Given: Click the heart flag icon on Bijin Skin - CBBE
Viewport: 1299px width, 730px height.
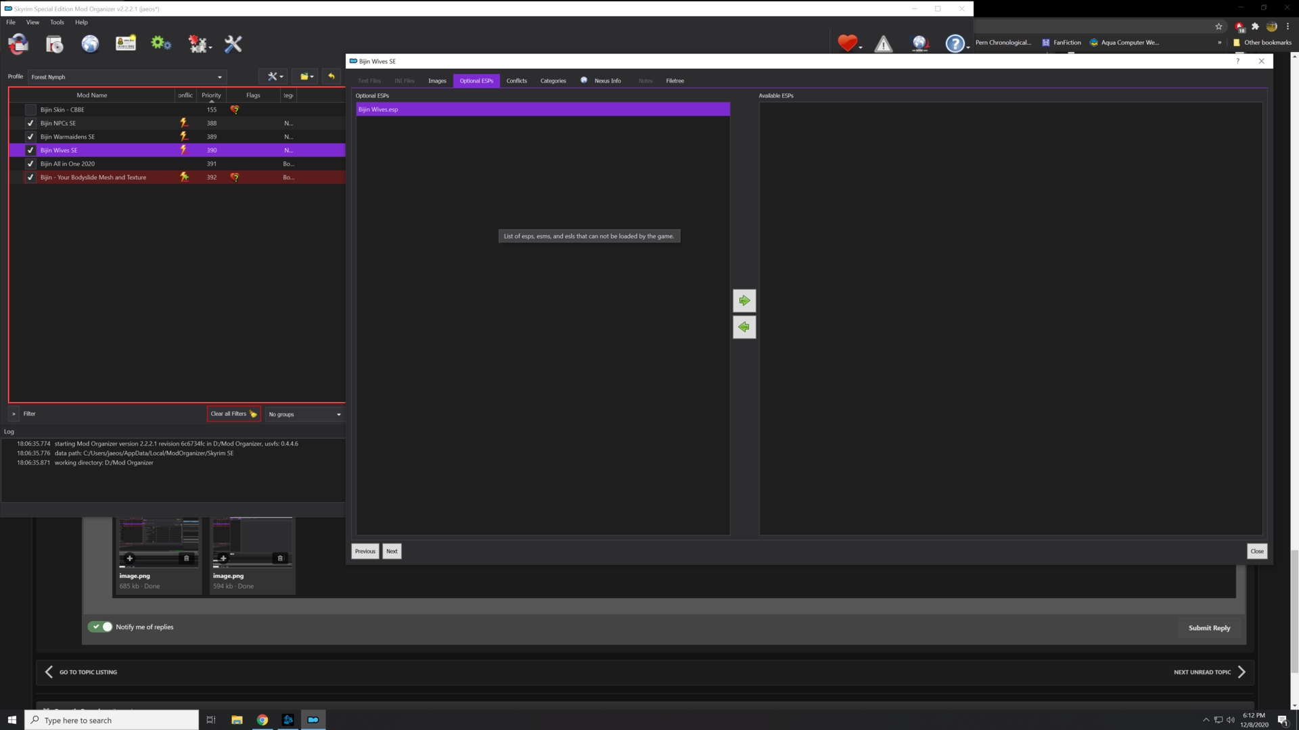Looking at the screenshot, I should pyautogui.click(x=235, y=109).
